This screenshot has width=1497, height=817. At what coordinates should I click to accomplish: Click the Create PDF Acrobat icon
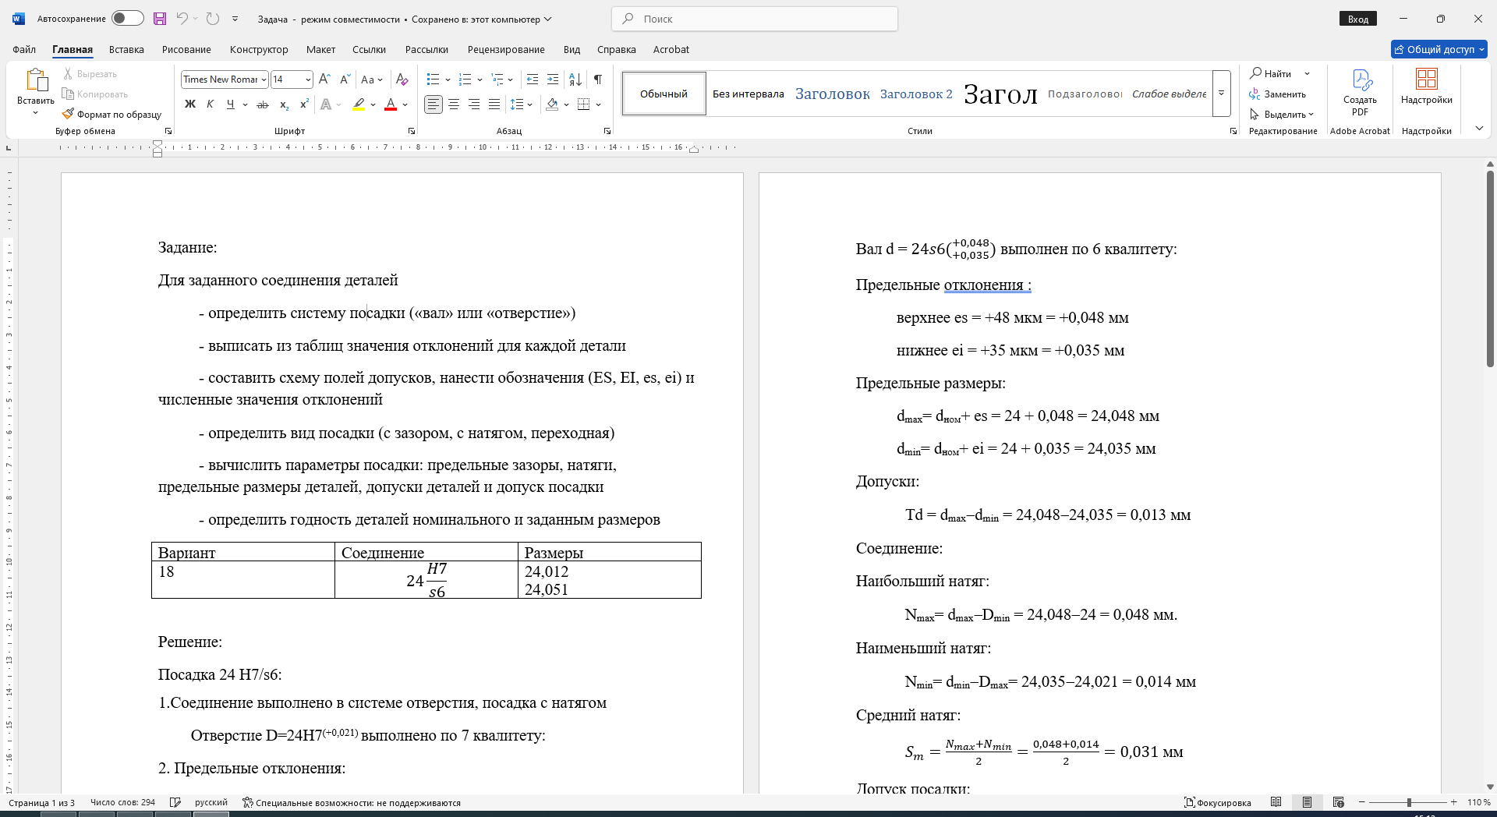point(1360,93)
